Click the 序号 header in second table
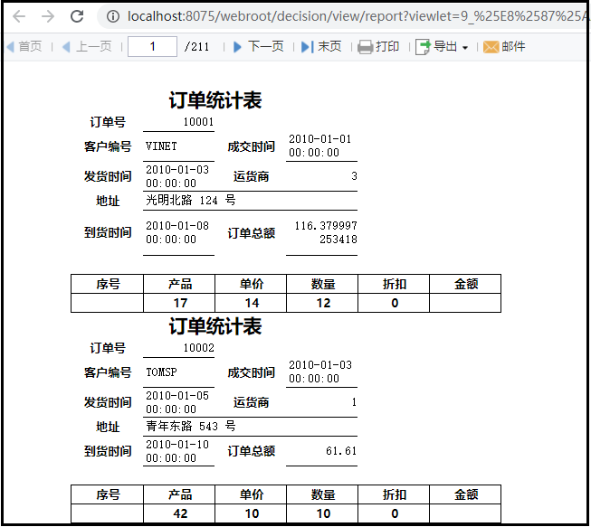591x527 pixels. (x=108, y=494)
